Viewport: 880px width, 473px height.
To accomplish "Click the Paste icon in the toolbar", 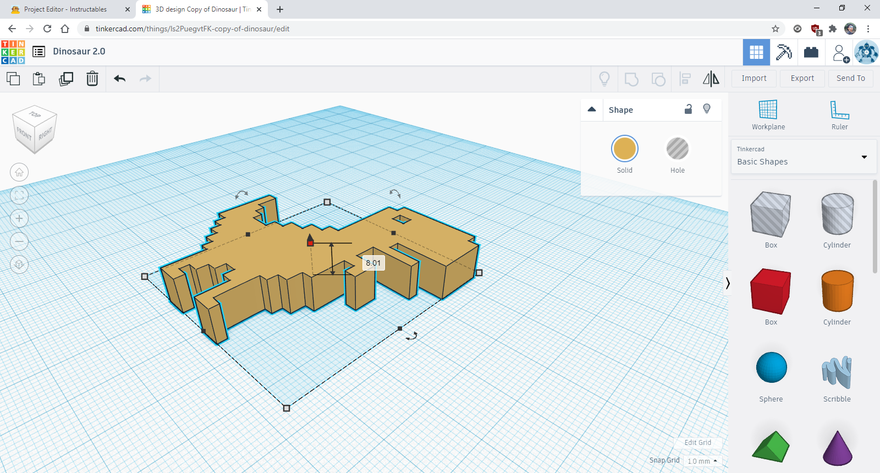I will 39,79.
